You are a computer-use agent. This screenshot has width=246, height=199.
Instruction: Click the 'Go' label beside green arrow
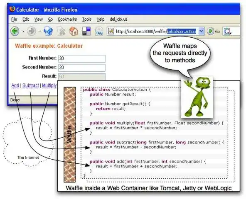[217, 32]
